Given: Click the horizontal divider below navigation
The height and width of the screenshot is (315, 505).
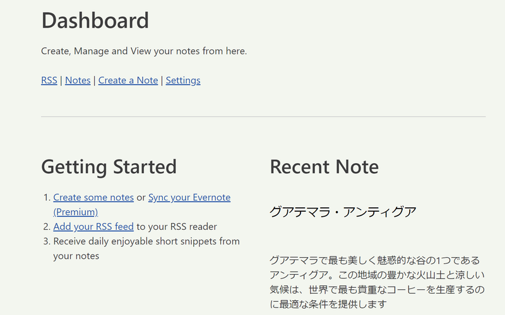Looking at the screenshot, I should [x=263, y=117].
